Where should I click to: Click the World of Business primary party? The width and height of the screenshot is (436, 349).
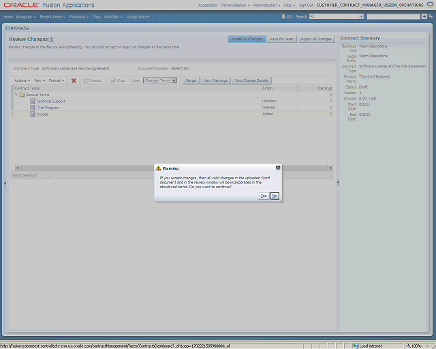pyautogui.click(x=375, y=76)
